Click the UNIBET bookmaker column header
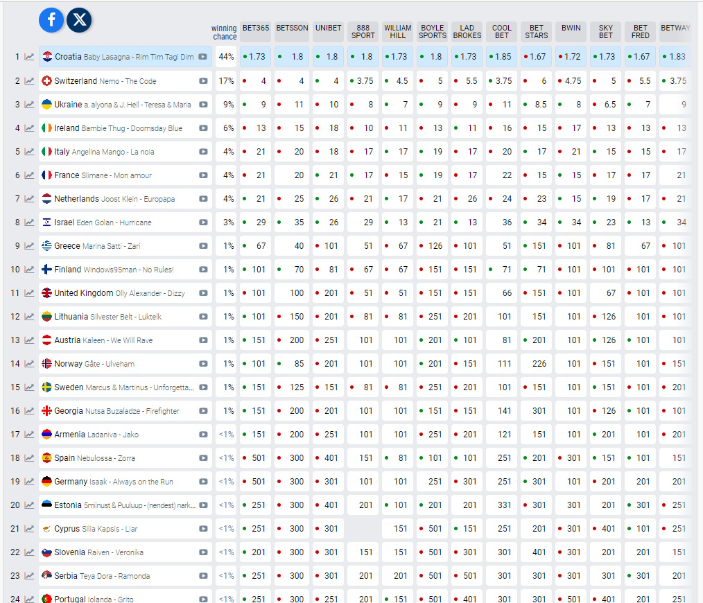 (328, 31)
